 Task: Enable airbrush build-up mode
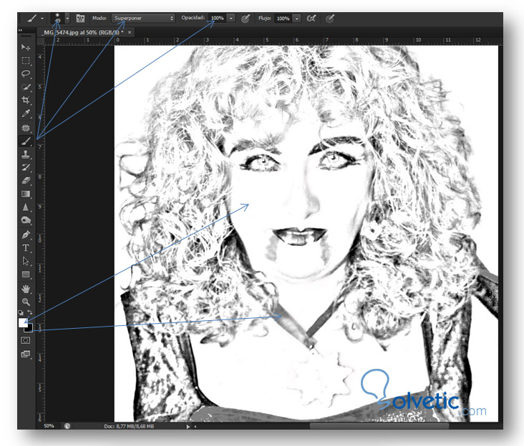pyautogui.click(x=311, y=19)
